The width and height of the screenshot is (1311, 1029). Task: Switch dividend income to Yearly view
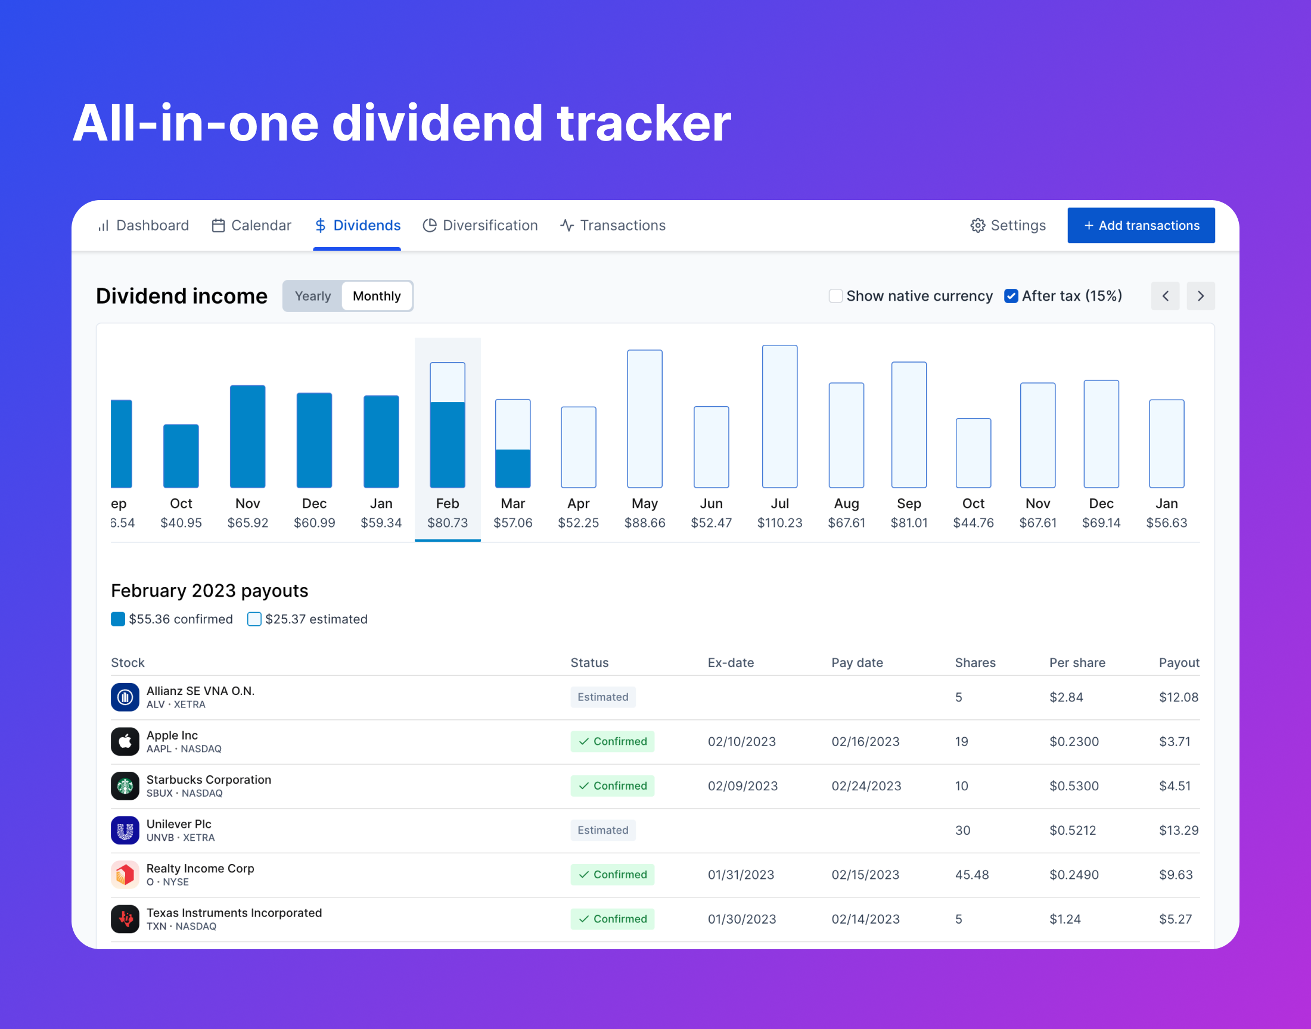click(x=313, y=296)
